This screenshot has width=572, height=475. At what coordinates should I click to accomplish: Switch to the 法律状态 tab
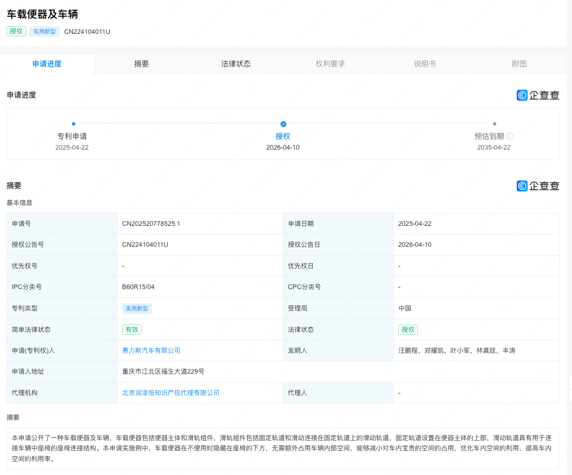[236, 64]
